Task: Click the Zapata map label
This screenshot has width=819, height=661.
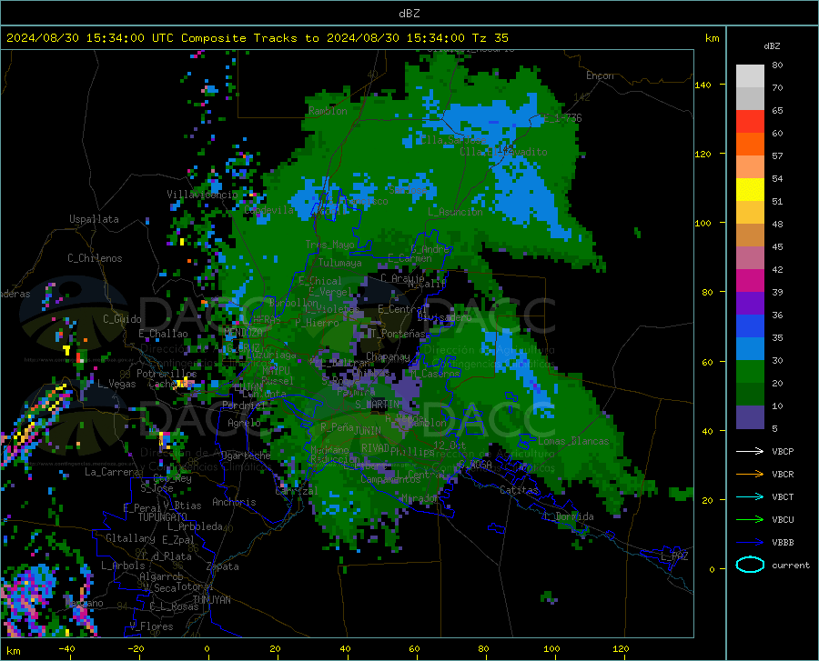Action: pos(223,566)
